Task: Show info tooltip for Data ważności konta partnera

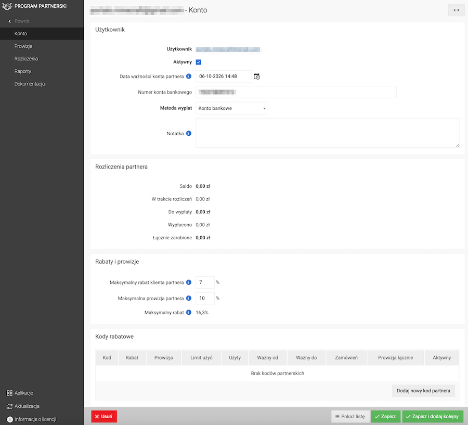Action: pyautogui.click(x=189, y=76)
